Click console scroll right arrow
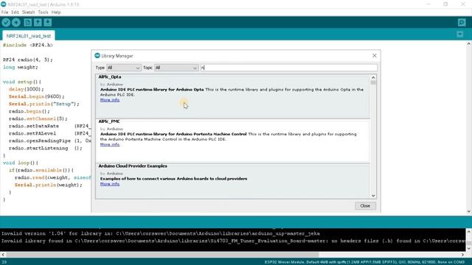This screenshot has height=265, width=472. (463, 255)
